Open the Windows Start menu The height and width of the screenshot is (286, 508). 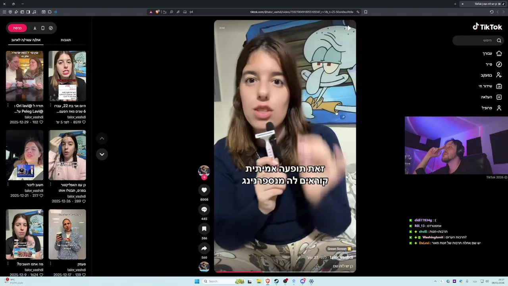tap(197, 281)
